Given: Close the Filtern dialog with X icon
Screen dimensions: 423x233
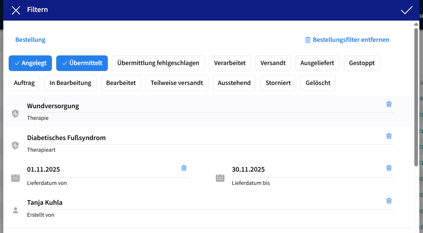Looking at the screenshot, I should click(x=16, y=10).
